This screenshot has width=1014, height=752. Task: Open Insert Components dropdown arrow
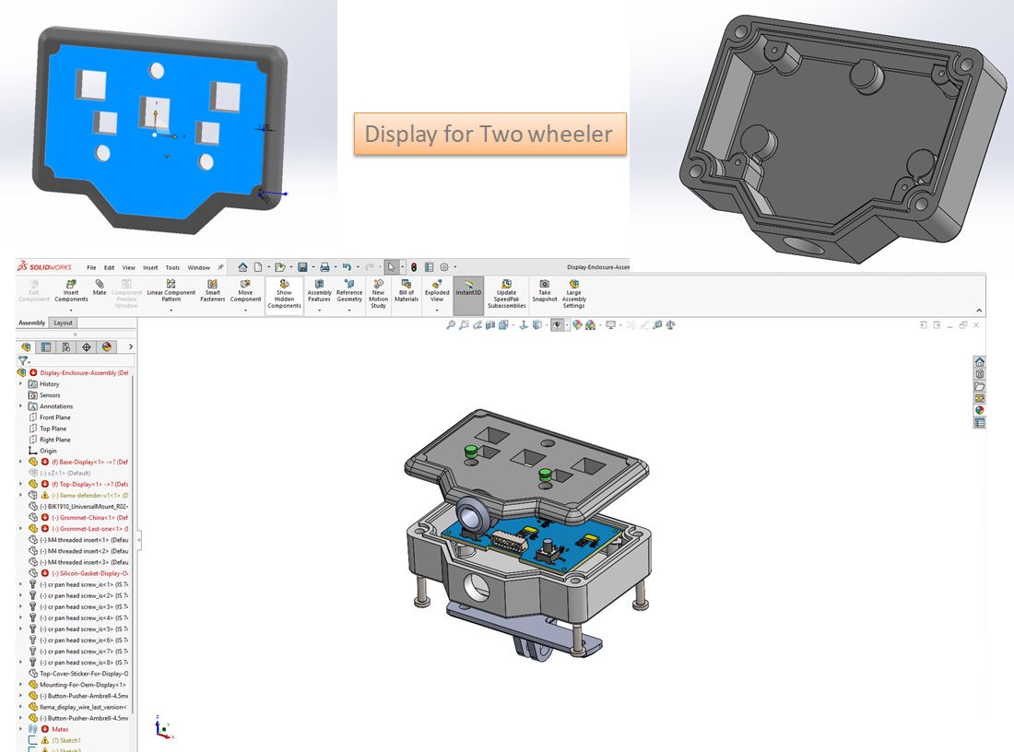[71, 310]
